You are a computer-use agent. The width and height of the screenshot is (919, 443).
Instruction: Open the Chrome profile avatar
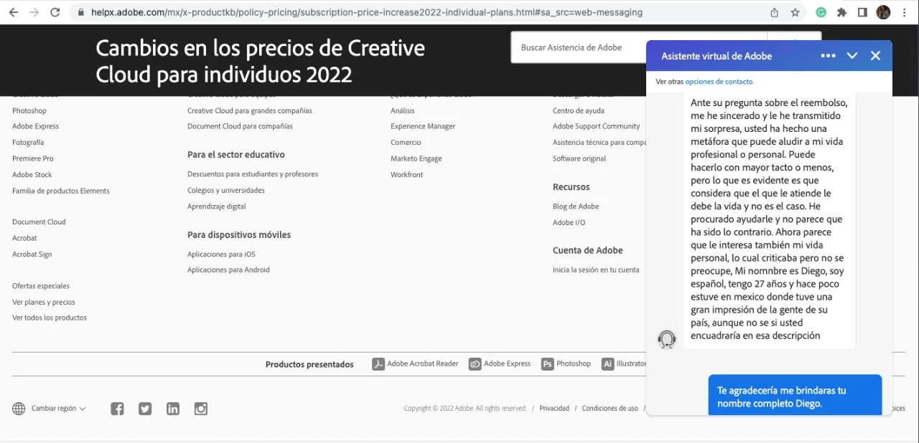tap(883, 12)
